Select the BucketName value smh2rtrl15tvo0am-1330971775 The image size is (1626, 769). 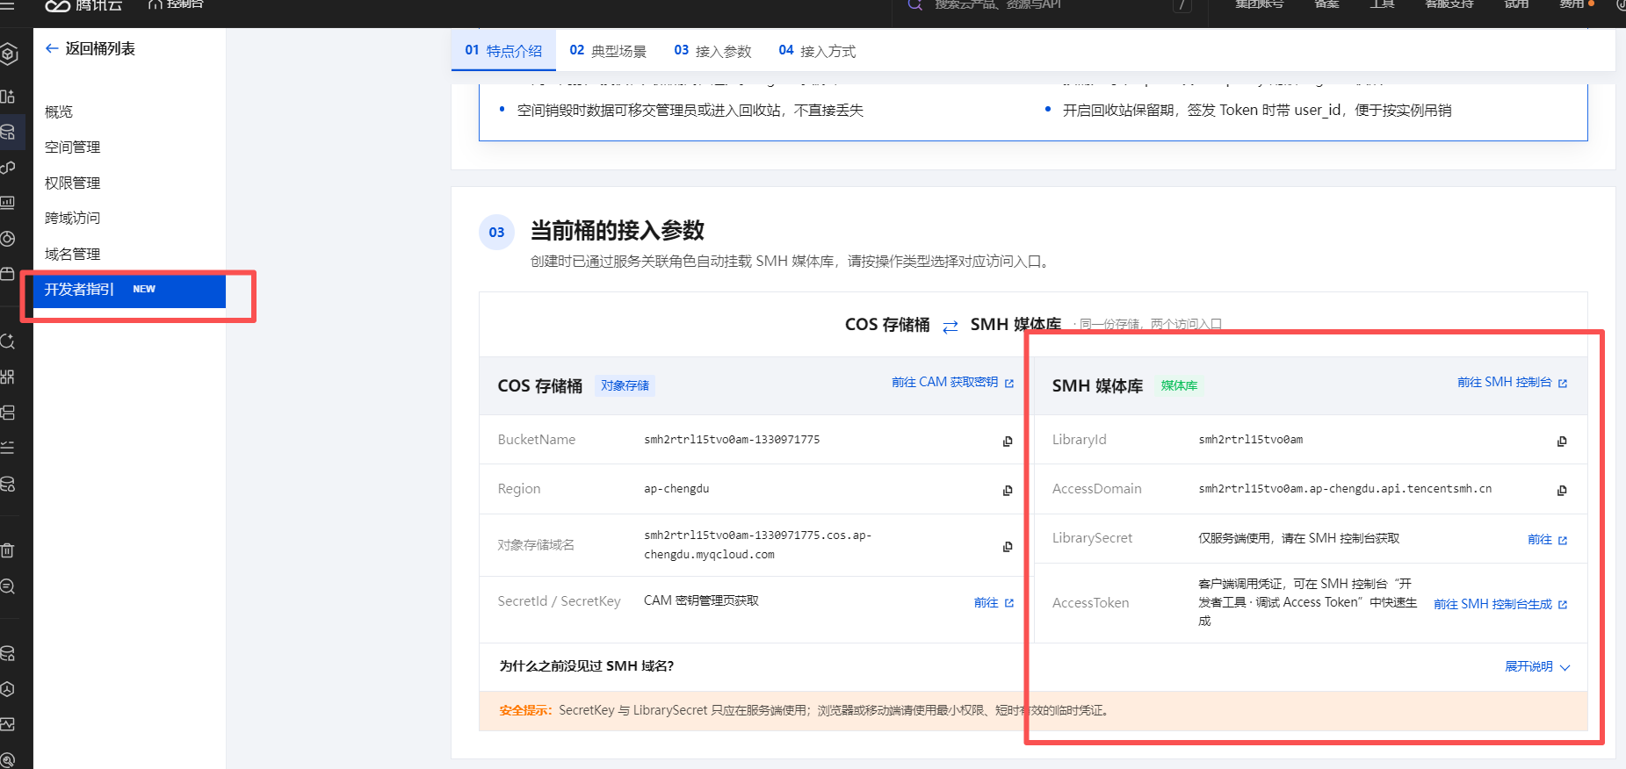[732, 440]
